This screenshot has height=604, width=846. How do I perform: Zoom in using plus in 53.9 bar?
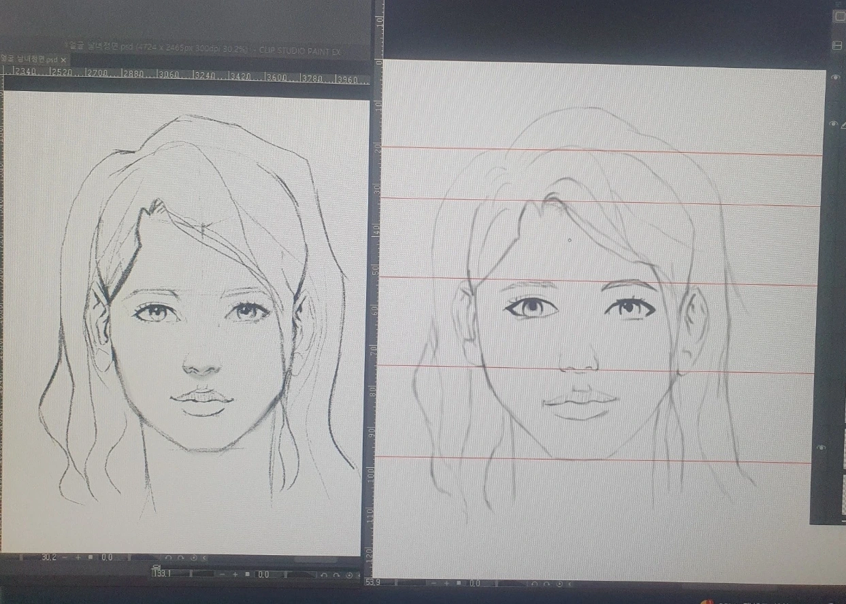[446, 584]
